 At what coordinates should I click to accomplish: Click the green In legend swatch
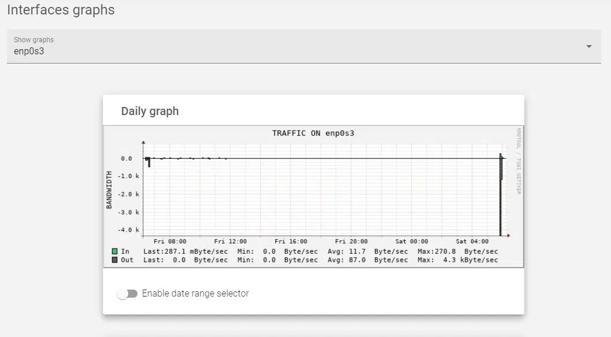point(114,251)
